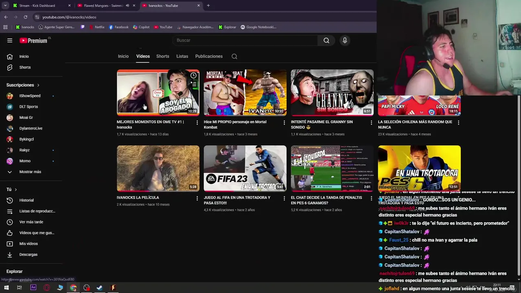Play the IVANOCKS LA PELÍCULA thumbnail
This screenshot has height=293, width=521.
[x=158, y=168]
